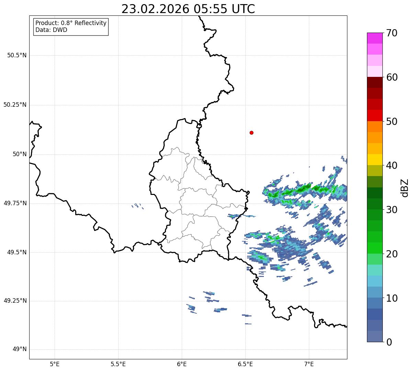Image resolution: width=413 pixels, height=371 pixels.
Task: Click the magenta top colorbar segment
Action: [375, 38]
